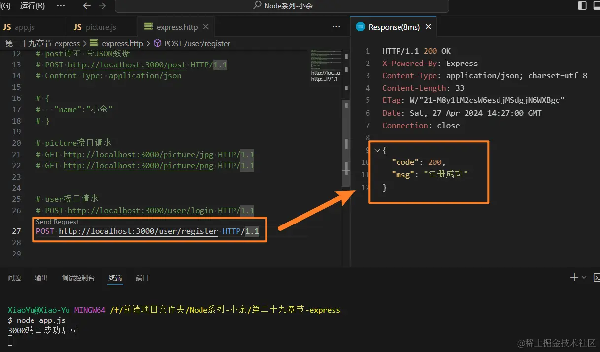Select the 终端 panel tab
The image size is (600, 352).
[x=115, y=278]
